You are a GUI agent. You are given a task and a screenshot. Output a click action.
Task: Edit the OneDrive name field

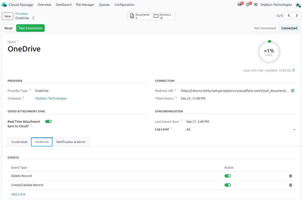click(24, 49)
